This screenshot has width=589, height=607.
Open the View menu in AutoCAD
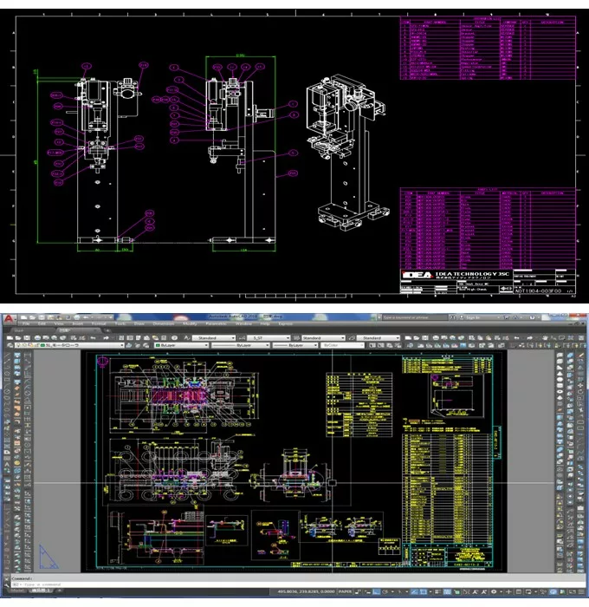59,323
